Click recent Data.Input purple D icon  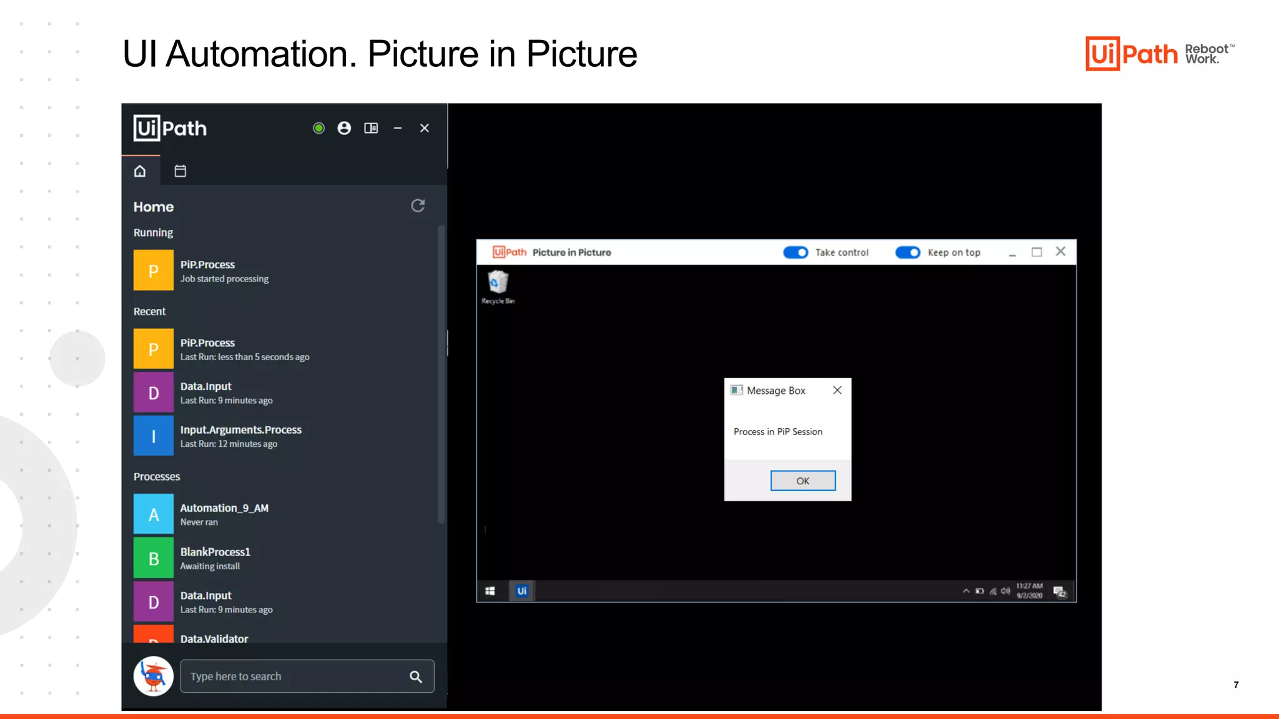tap(154, 393)
